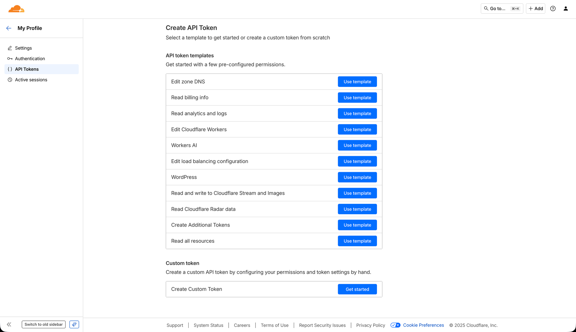Get started with Create Custom Token
Image resolution: width=576 pixels, height=332 pixels.
point(357,289)
